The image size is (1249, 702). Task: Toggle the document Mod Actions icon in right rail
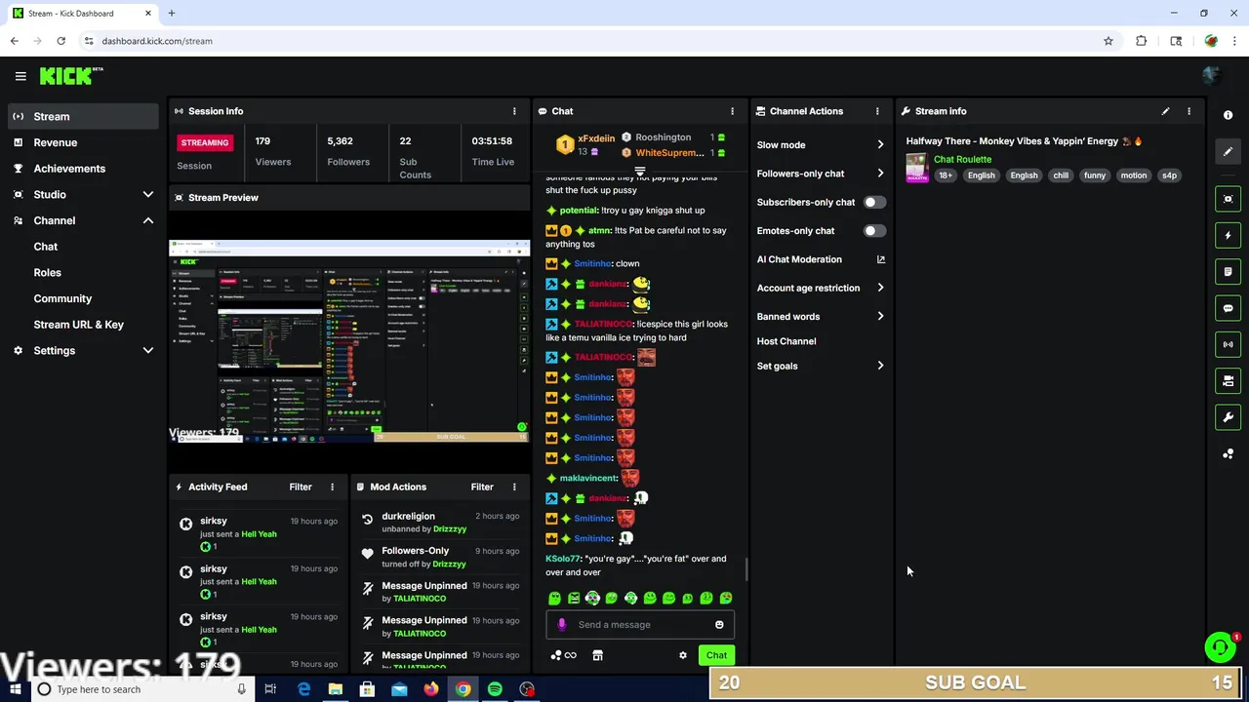[x=1228, y=272]
